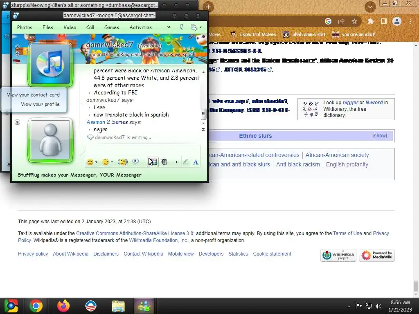
Task: Select View your profile
Action: tap(41, 104)
